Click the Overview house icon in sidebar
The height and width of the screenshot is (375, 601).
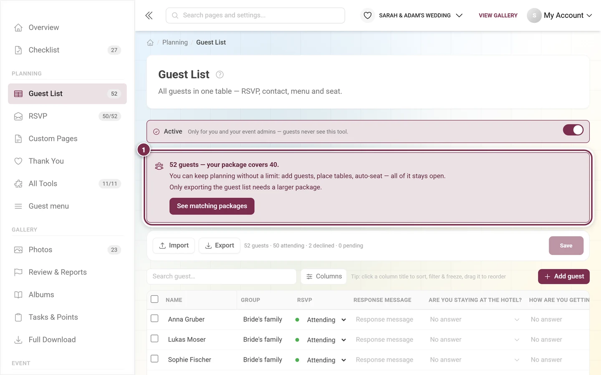click(x=18, y=27)
